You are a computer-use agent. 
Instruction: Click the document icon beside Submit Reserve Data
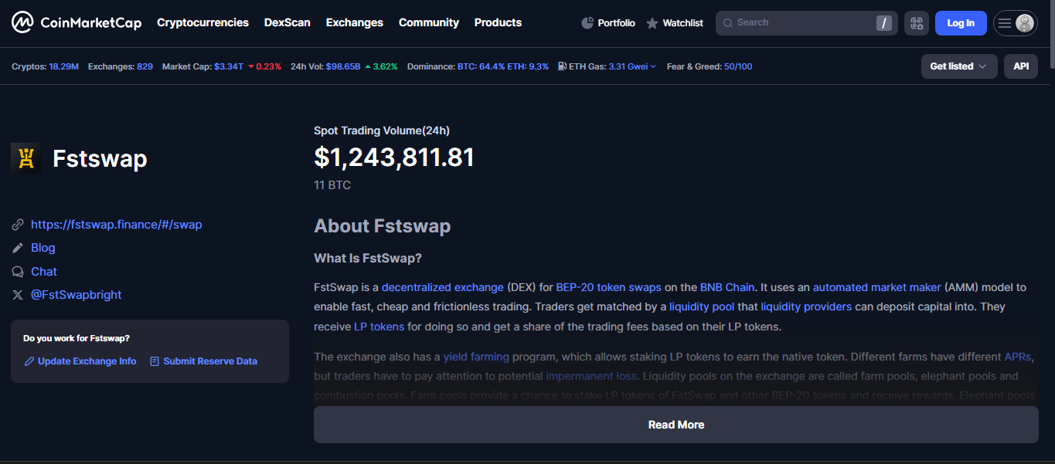[155, 361]
